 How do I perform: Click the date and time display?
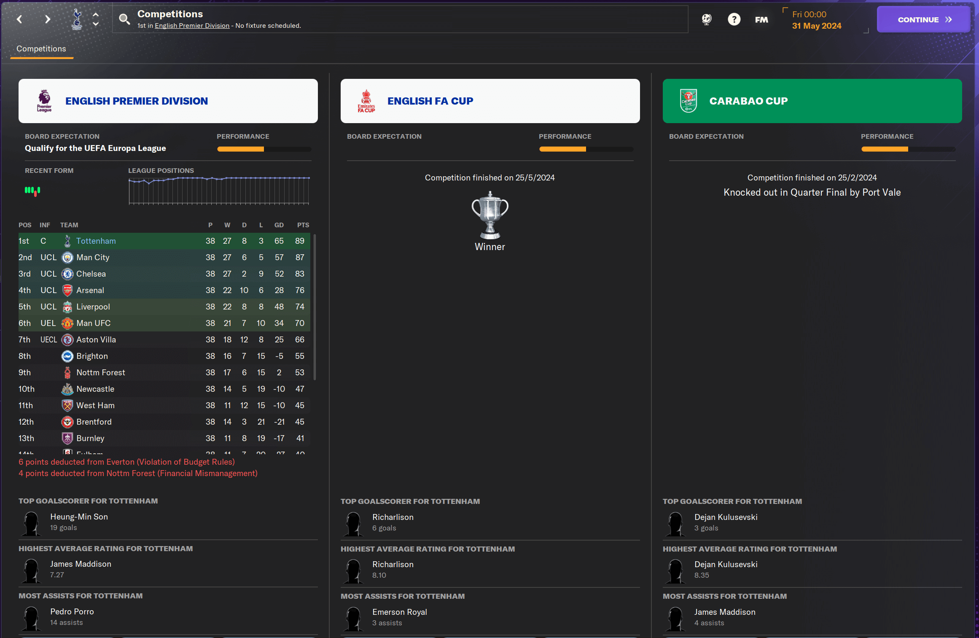point(816,20)
